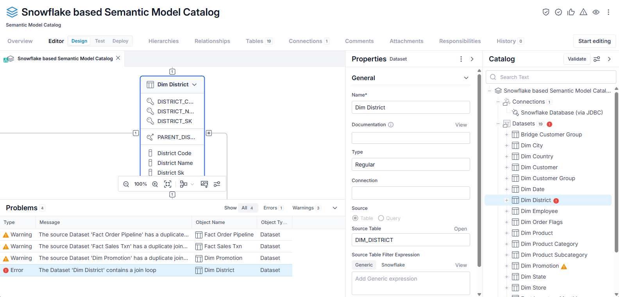Image resolution: width=619 pixels, height=297 pixels.
Task: Open the Properties panel three-dot menu
Action: click(x=461, y=59)
